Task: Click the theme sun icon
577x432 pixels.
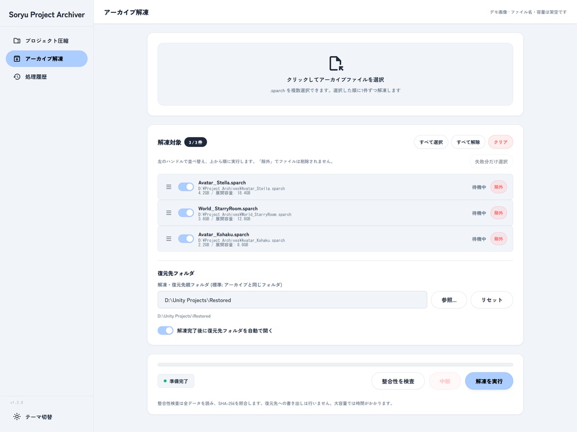Action: pos(17,417)
